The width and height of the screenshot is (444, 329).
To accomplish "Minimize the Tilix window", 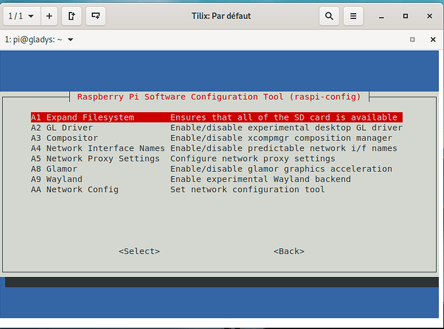I will (381, 16).
